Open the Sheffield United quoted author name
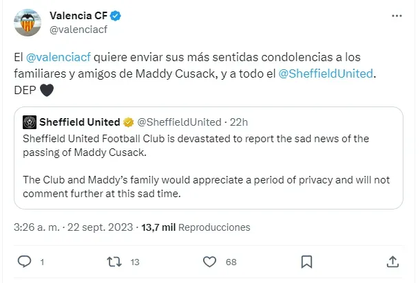420x283 pixels. (x=80, y=122)
